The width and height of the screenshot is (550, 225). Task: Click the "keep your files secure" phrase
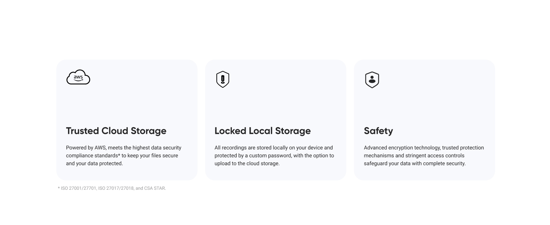point(152,156)
